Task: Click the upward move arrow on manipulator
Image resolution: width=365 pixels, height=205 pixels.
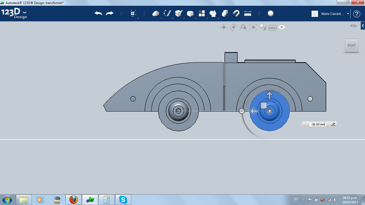Action: (269, 95)
